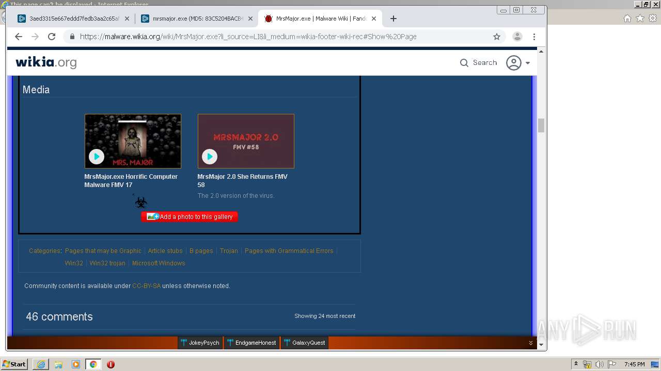Close the MrsMajor.exe Malware Wiki tab
Image resolution: width=661 pixels, height=371 pixels.
point(374,19)
